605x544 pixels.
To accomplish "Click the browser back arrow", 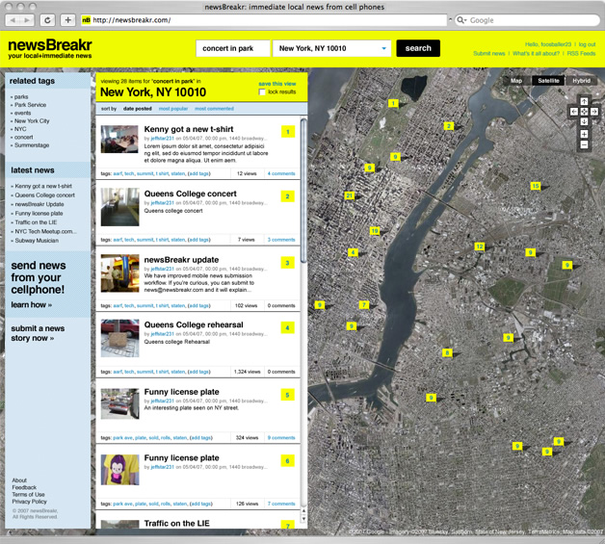I will 13,20.
